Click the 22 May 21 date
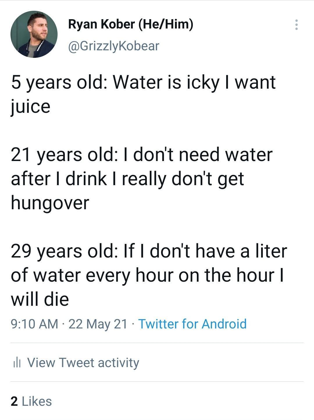 pos(98,324)
